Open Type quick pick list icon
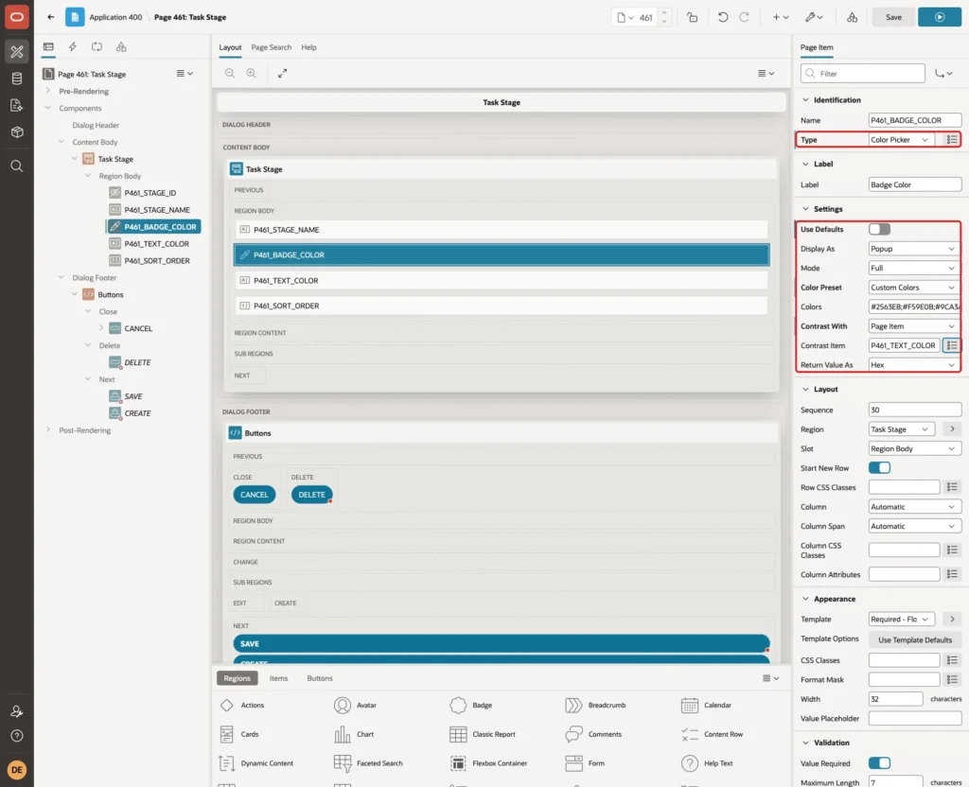Viewport: 969px width, 787px height. 952,140
